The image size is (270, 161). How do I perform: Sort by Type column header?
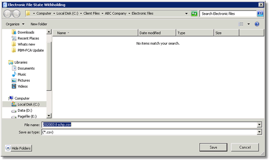pyautogui.click(x=195, y=33)
